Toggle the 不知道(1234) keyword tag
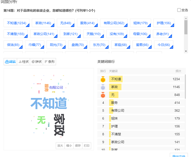 tap(16, 23)
